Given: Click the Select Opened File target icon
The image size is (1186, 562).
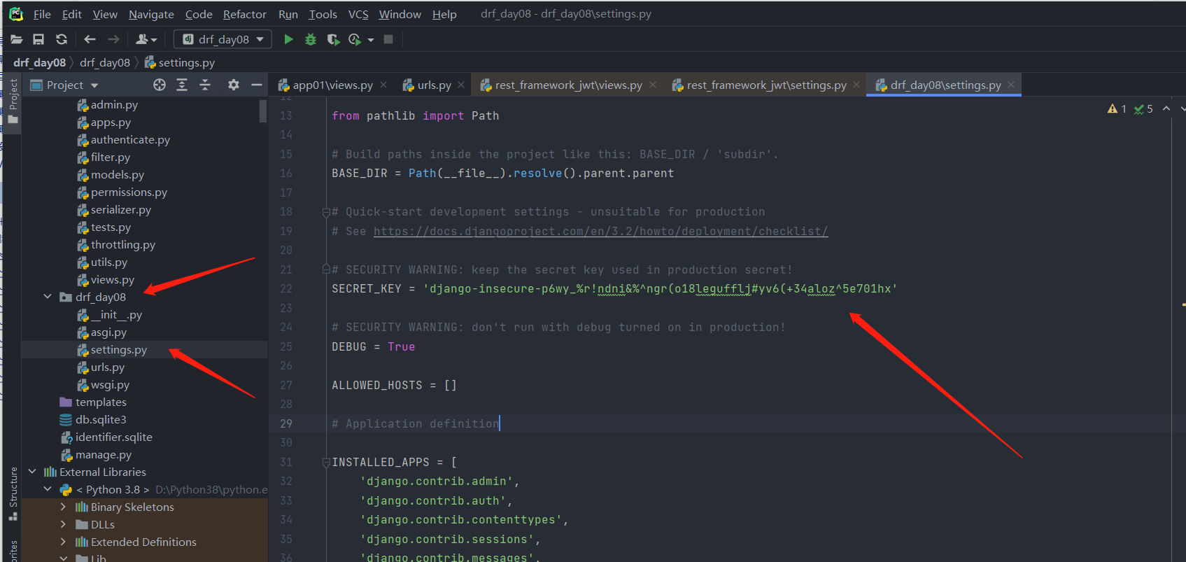Looking at the screenshot, I should click(160, 85).
